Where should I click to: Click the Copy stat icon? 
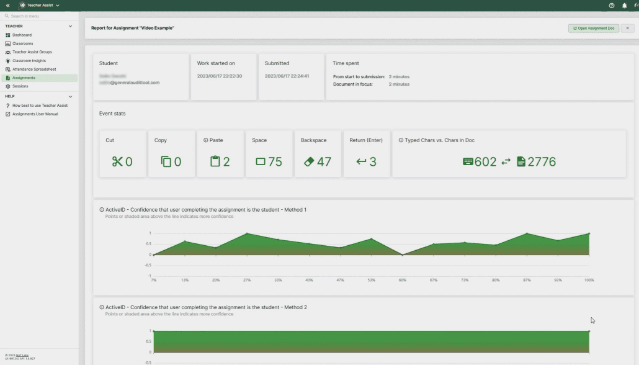tap(166, 161)
